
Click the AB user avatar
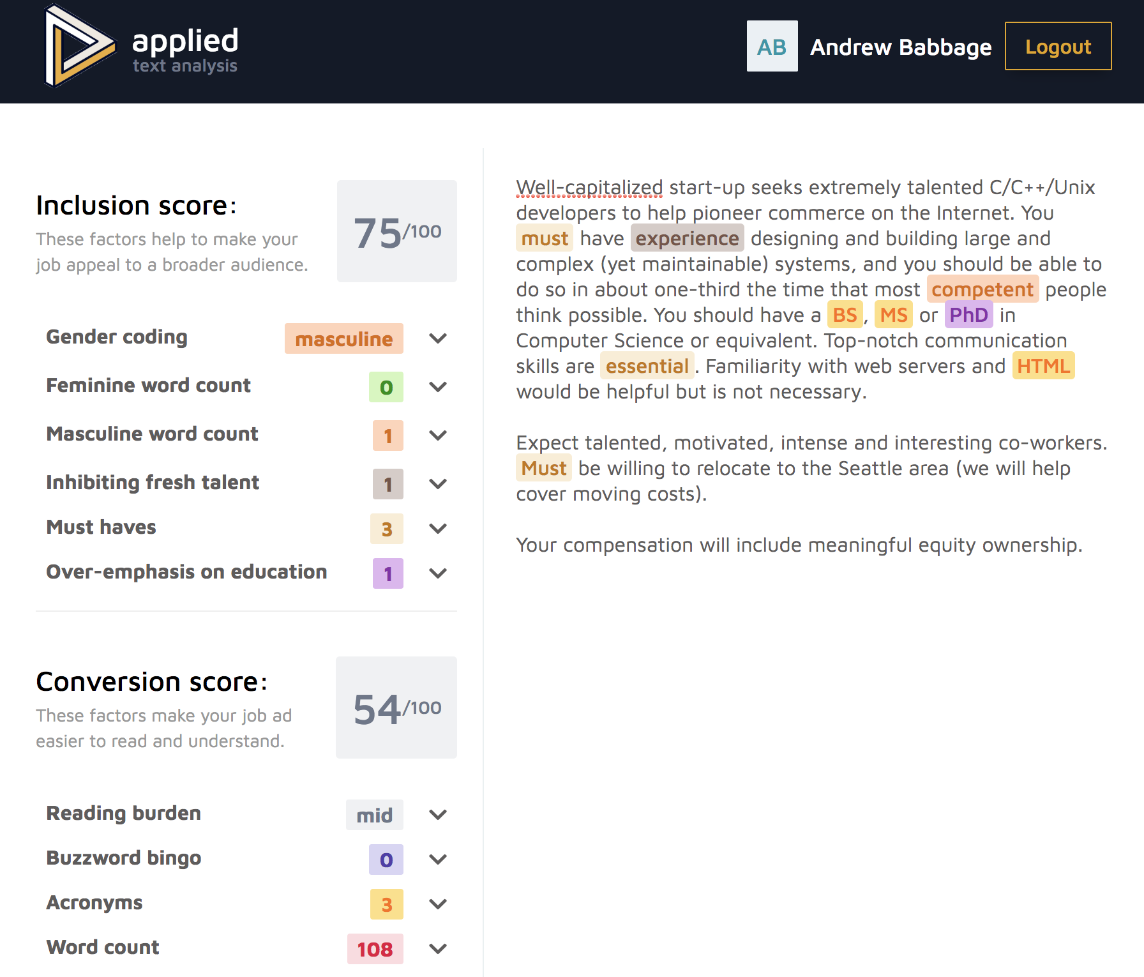(772, 46)
